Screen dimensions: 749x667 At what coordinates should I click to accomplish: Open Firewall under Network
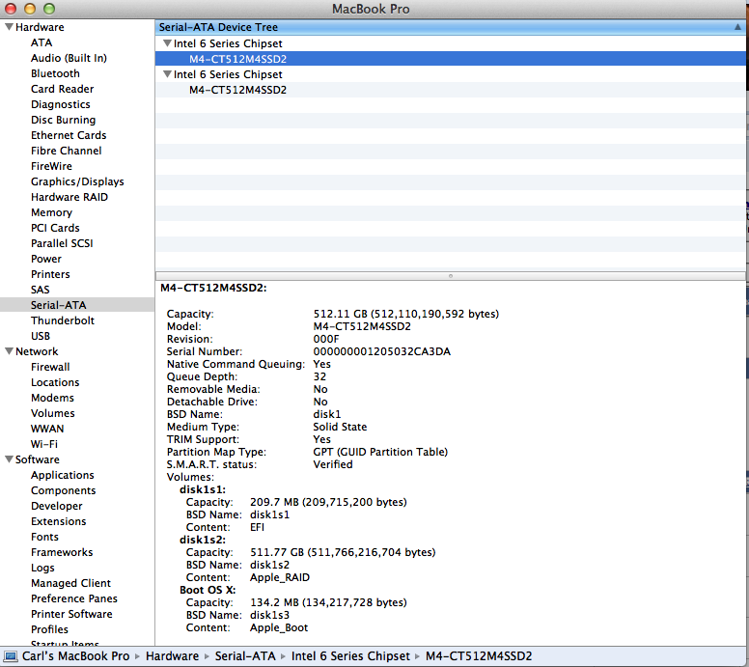[x=50, y=367]
